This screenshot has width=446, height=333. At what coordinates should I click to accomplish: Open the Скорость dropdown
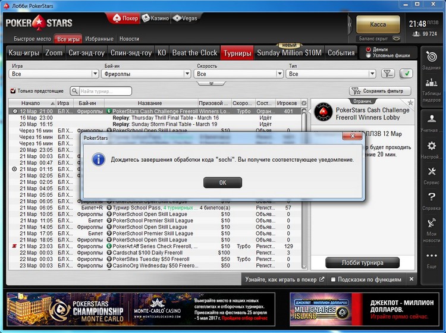[238, 74]
